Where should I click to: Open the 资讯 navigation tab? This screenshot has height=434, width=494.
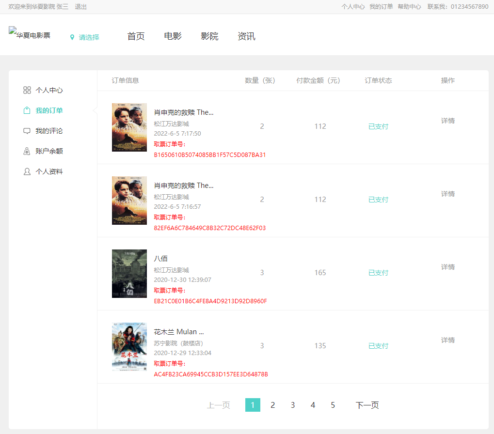[246, 36]
